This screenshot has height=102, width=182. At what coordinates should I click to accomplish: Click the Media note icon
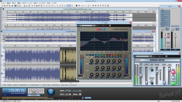[x=80, y=94]
